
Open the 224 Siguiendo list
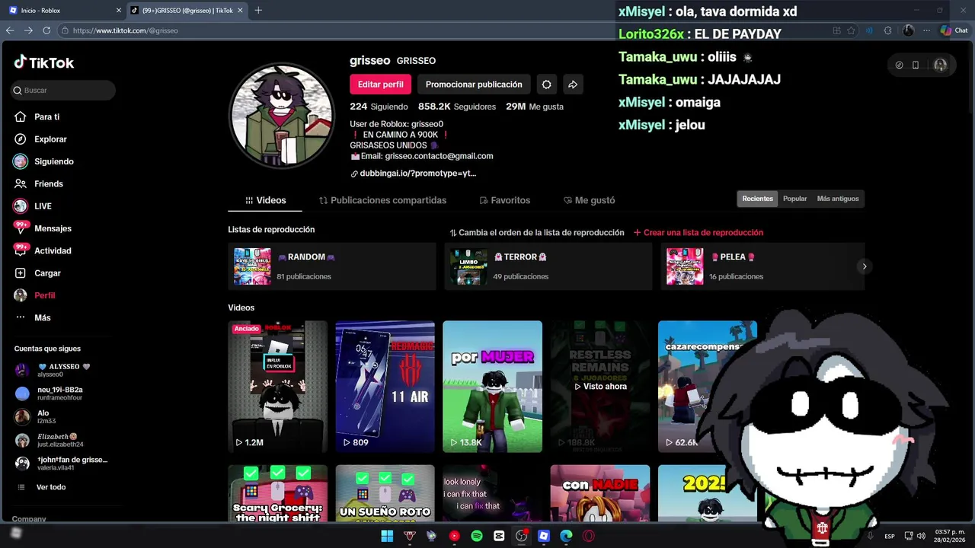[x=379, y=107]
